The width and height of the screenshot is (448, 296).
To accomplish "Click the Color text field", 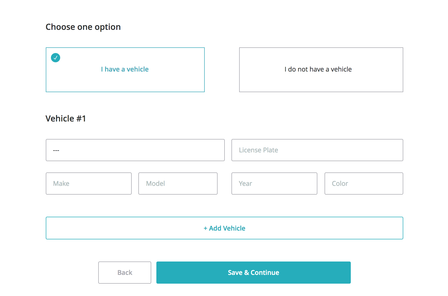I will coord(364,184).
